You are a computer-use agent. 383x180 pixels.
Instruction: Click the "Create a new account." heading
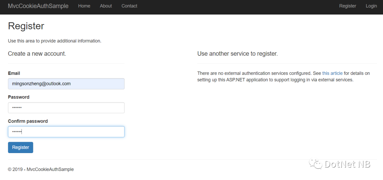click(37, 54)
